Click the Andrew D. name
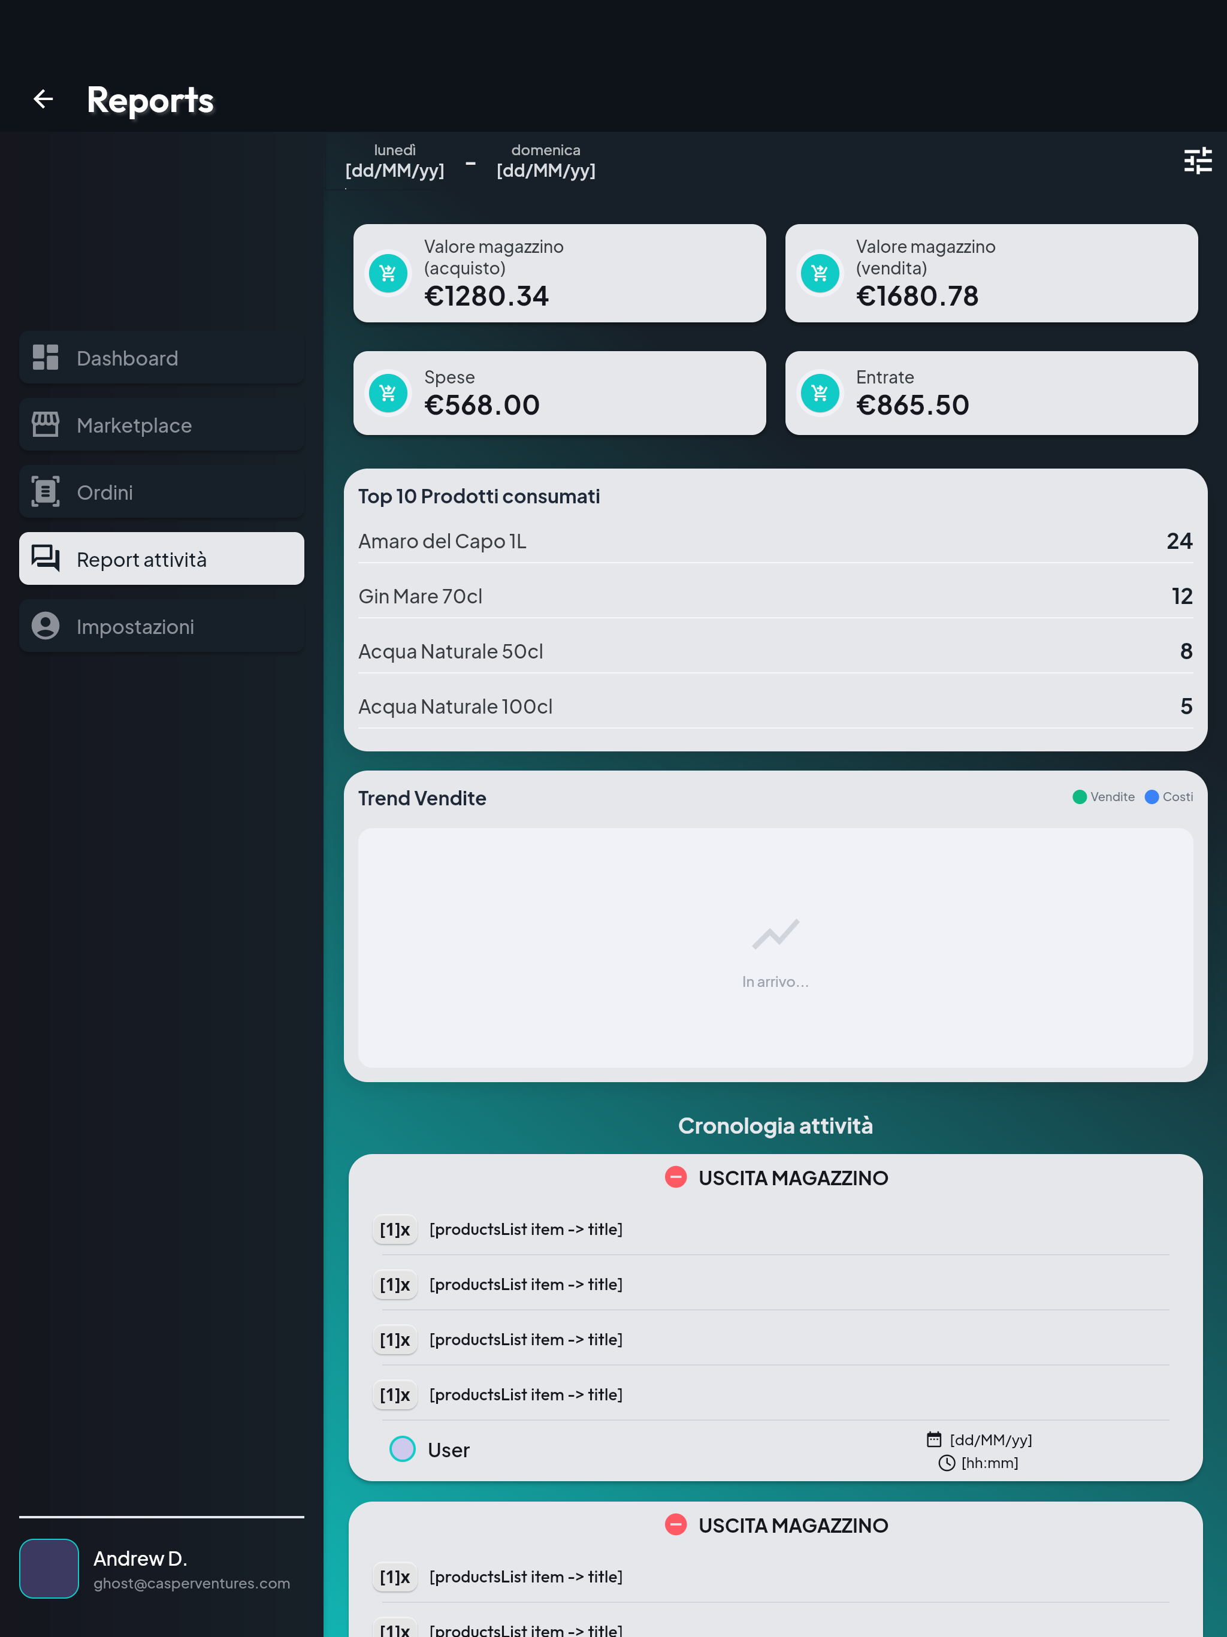1227x1637 pixels. tap(140, 1559)
